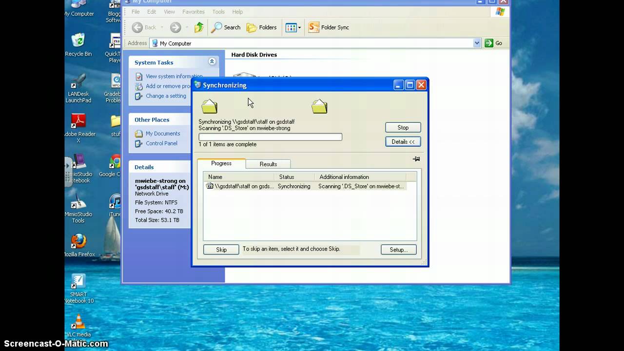The height and width of the screenshot is (351, 624).
Task: Open the Favorites menu in My Computer
Action: 194,12
